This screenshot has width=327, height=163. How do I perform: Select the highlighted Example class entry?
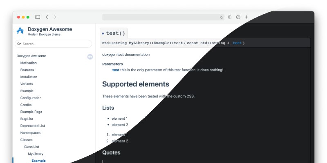click(38, 161)
